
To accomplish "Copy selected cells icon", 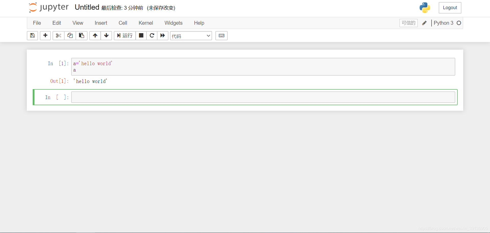I will tap(70, 35).
